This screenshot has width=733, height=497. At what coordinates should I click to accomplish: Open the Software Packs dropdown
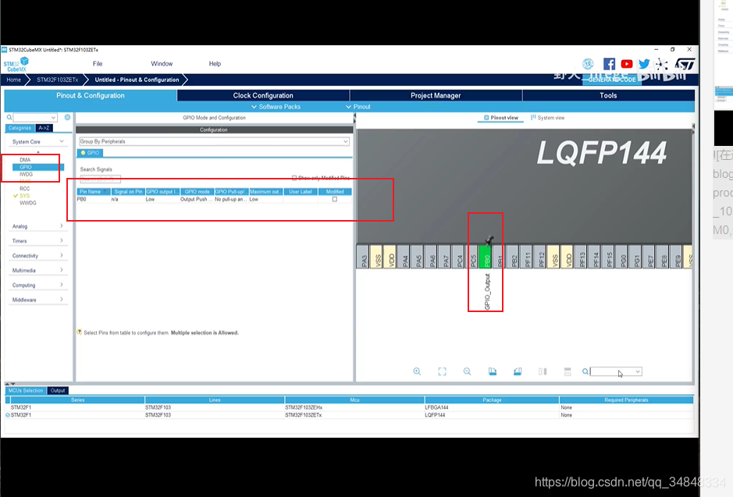click(276, 107)
